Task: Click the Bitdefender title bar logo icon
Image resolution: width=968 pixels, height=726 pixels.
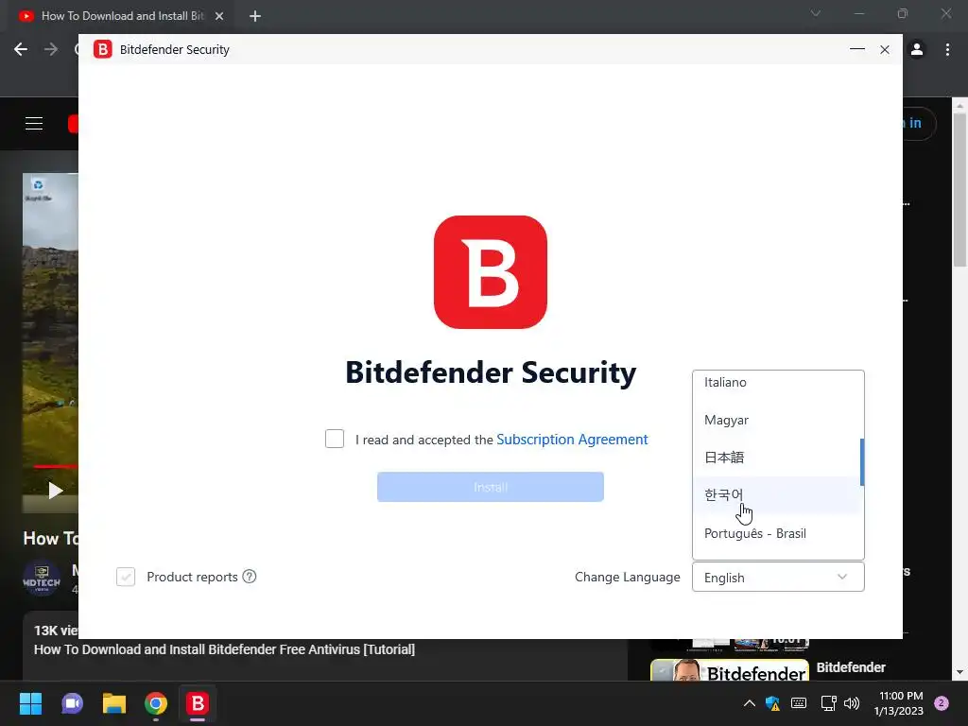Action: (102, 49)
